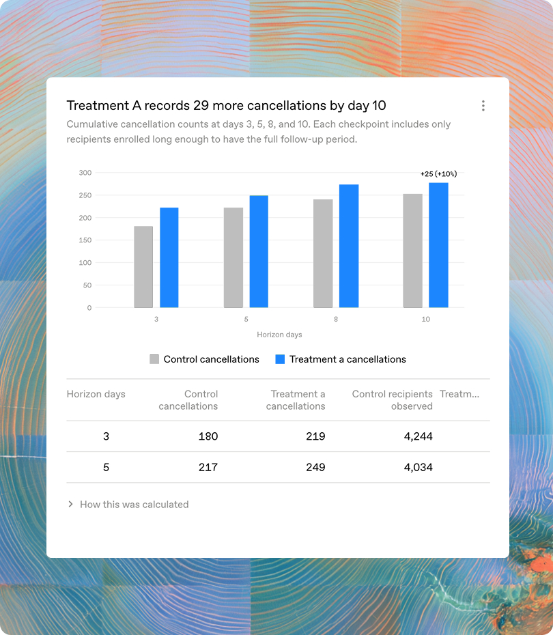Toggle the blue Treatment a cancellations legend swatch
The image size is (553, 635).
pyautogui.click(x=280, y=359)
